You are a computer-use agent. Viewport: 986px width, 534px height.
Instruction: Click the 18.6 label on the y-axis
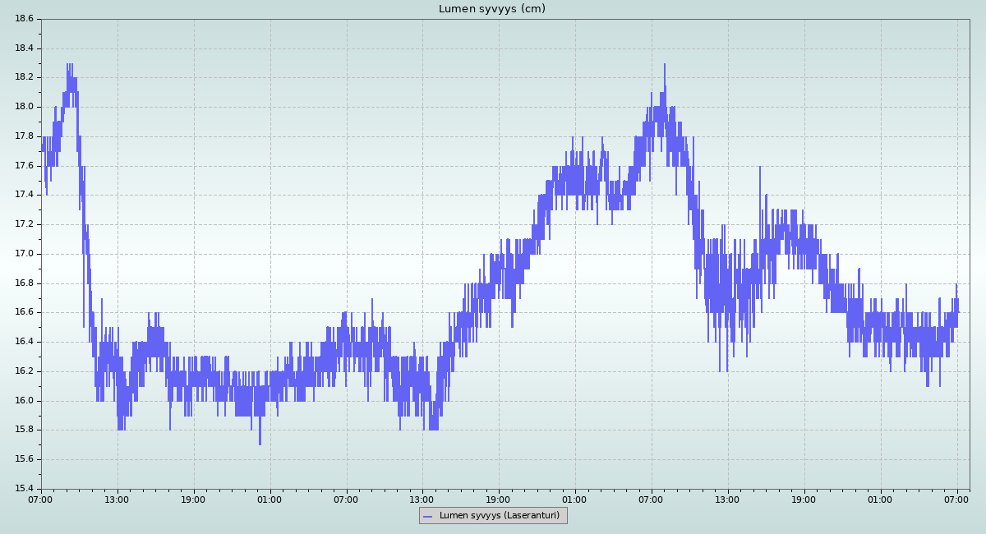click(24, 19)
